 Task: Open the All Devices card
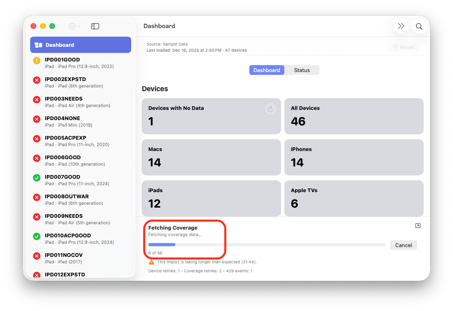tap(354, 116)
